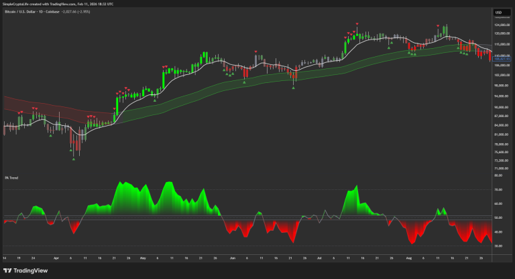Click the May label on the time axis
Screen dimensions: 515x279
[143, 257]
